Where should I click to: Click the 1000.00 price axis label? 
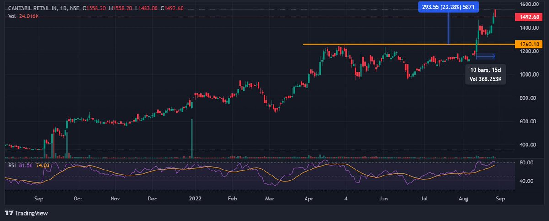coord(528,75)
